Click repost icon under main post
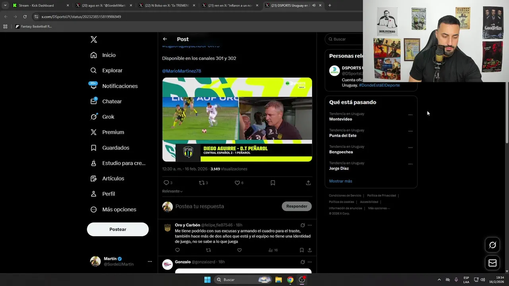This screenshot has height=286, width=509. point(202,183)
